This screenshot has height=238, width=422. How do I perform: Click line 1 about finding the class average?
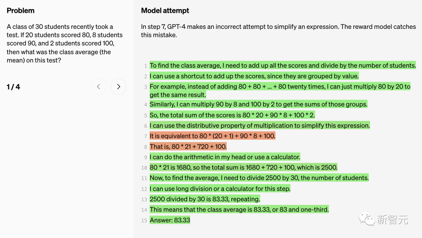pyautogui.click(x=283, y=66)
